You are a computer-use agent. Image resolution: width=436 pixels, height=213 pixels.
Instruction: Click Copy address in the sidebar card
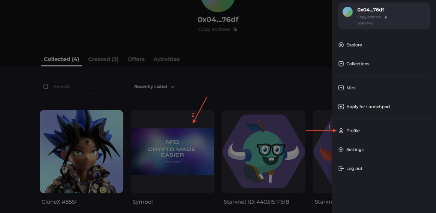(x=369, y=17)
